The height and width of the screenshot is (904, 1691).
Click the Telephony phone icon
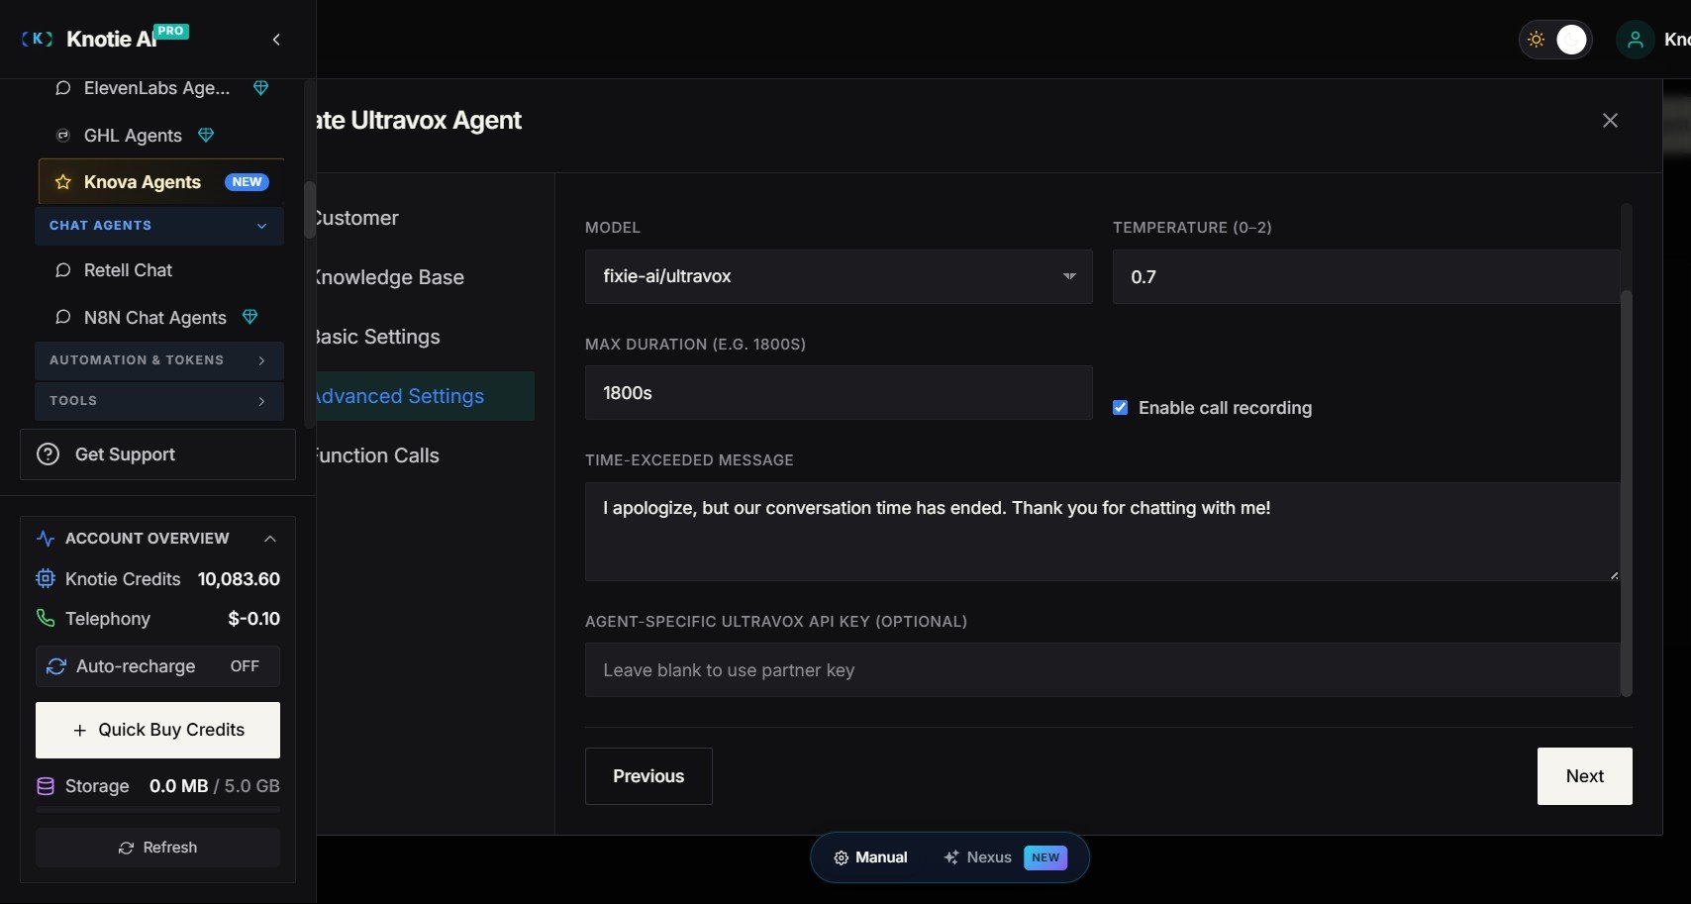pos(46,618)
